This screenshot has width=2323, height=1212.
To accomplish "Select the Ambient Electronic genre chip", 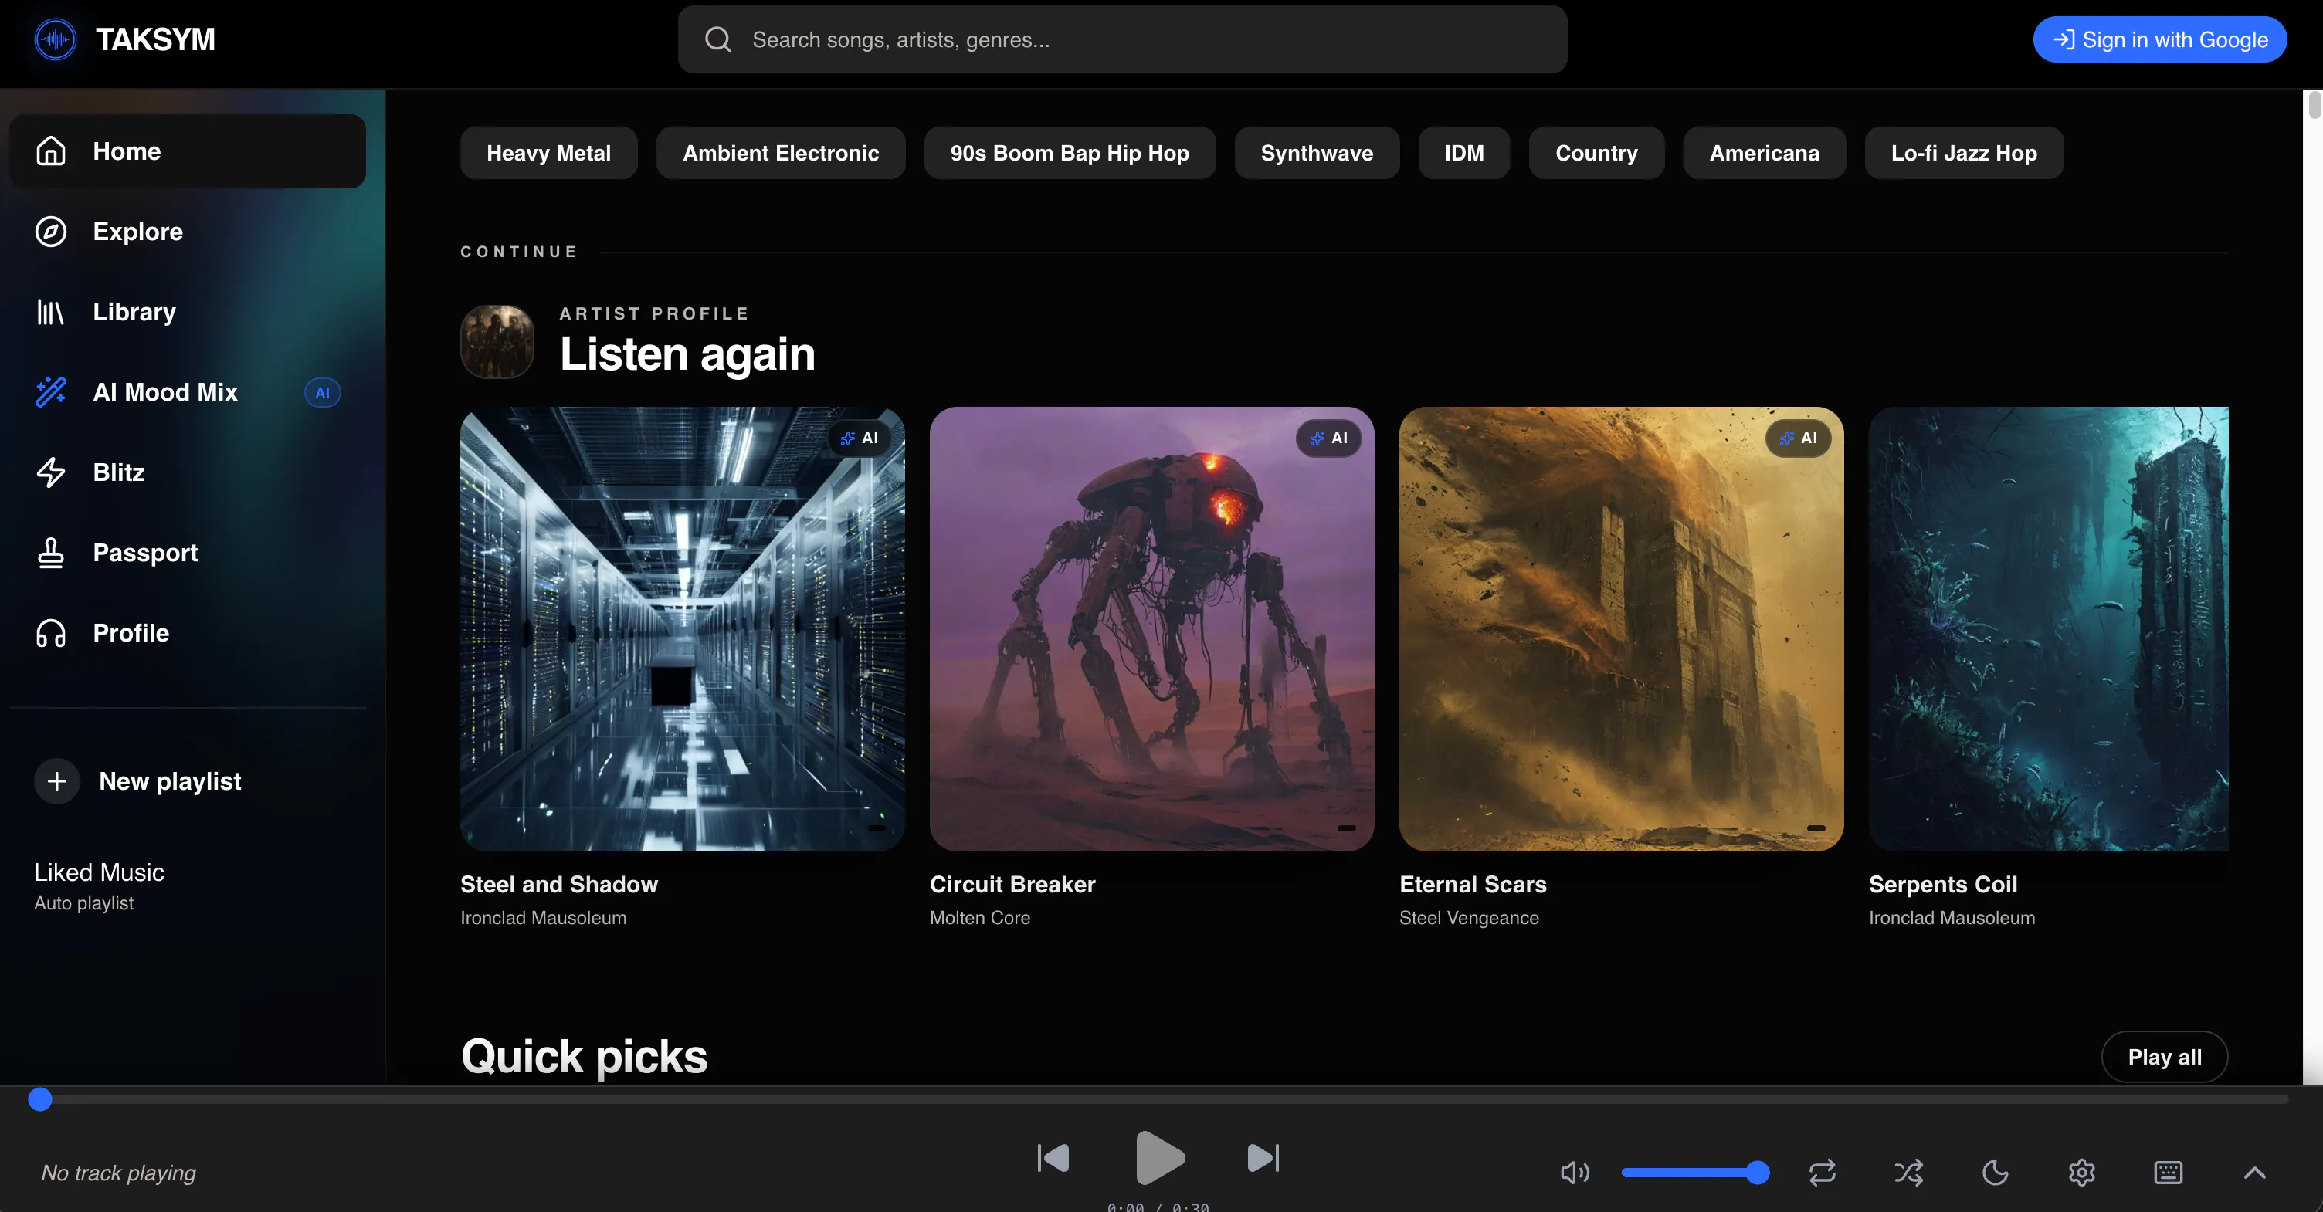I will point(780,153).
